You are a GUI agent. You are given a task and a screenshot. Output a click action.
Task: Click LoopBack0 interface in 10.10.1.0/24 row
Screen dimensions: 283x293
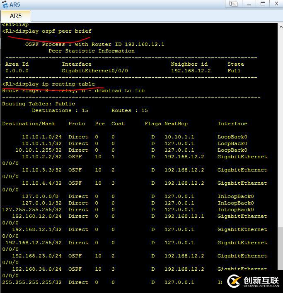pyautogui.click(x=232, y=137)
